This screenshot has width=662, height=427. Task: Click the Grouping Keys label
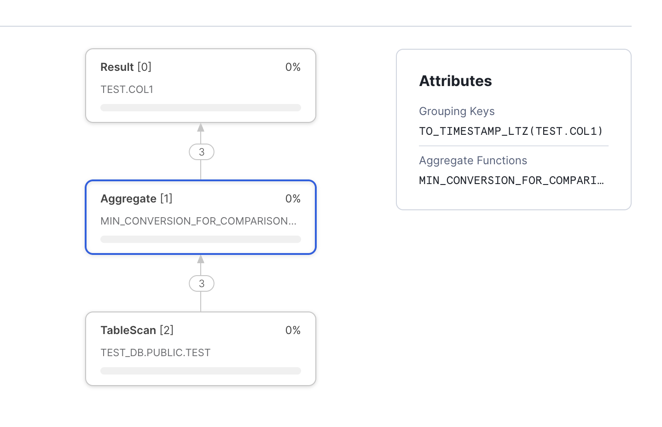point(457,111)
